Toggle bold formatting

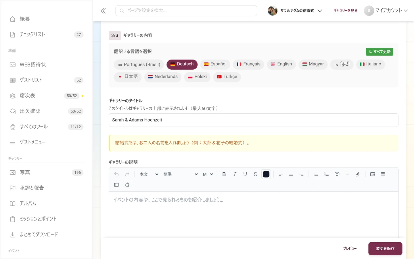[224, 174]
